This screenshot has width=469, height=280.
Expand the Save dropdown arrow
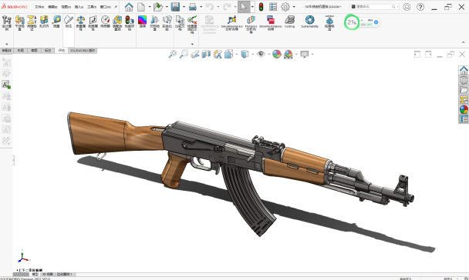tap(184, 7)
